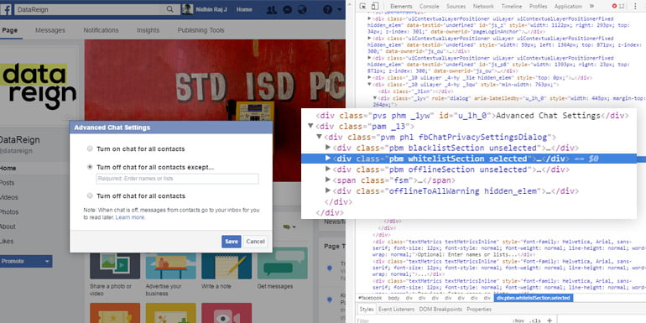Open the account dropdown arrow in header
Image resolution: width=646 pixels, height=323 pixels.
coord(340,9)
